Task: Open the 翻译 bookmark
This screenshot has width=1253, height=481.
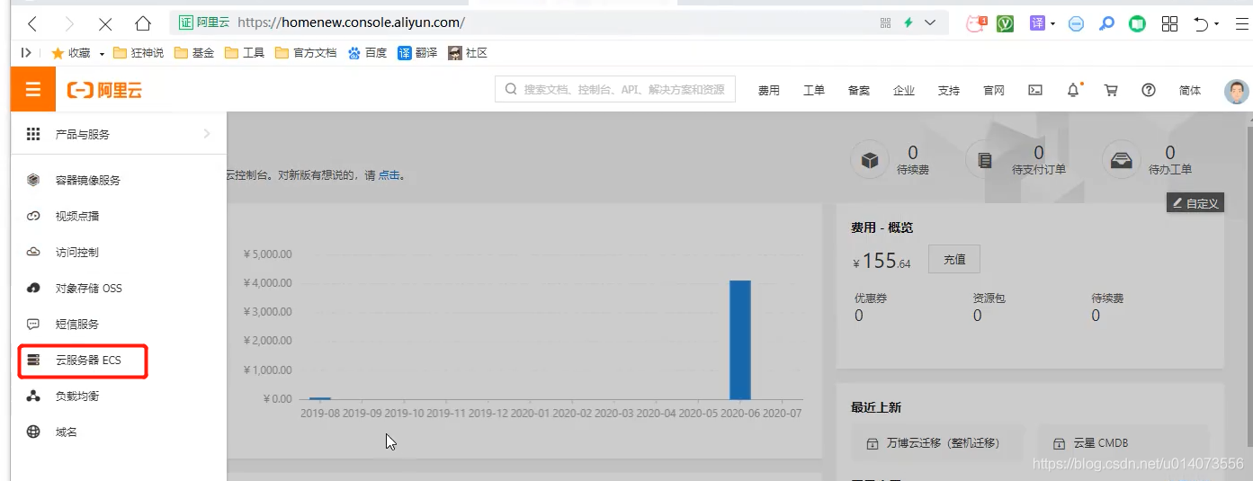Action: tap(417, 53)
